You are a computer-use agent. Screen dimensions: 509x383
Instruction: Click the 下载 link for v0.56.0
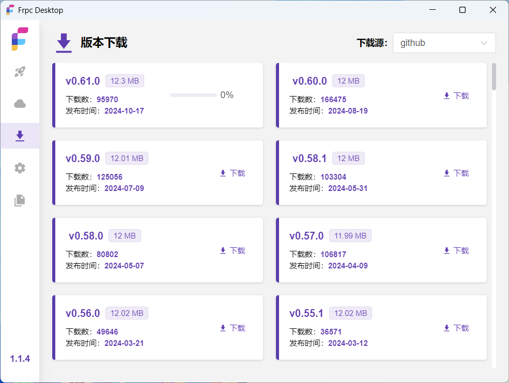[x=237, y=328]
